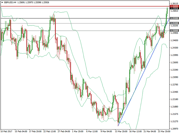
Task: Click the 1.20970 value on the price scale
Action: [x=175, y=129]
